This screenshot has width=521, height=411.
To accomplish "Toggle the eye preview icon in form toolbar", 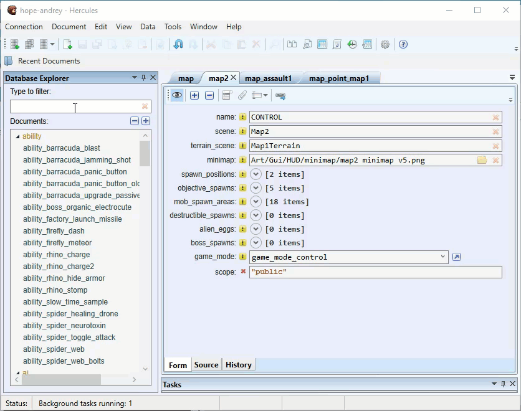I will tap(177, 96).
